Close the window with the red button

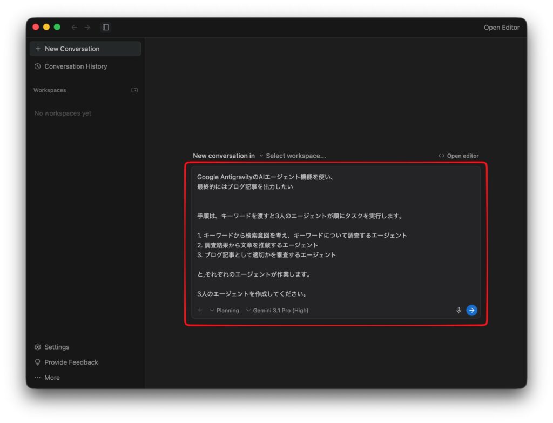pos(36,27)
